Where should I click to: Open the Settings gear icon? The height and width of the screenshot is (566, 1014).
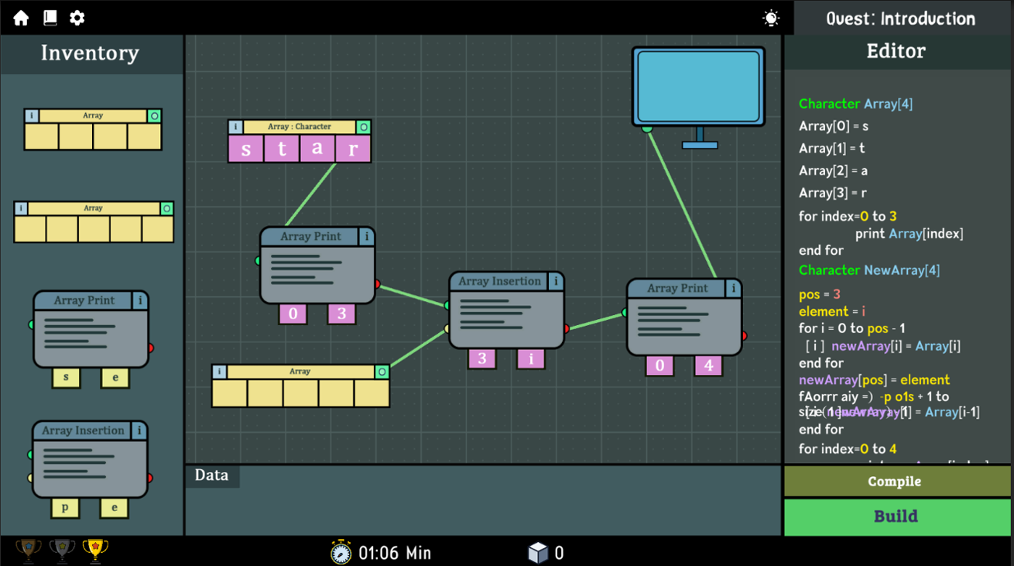point(76,17)
